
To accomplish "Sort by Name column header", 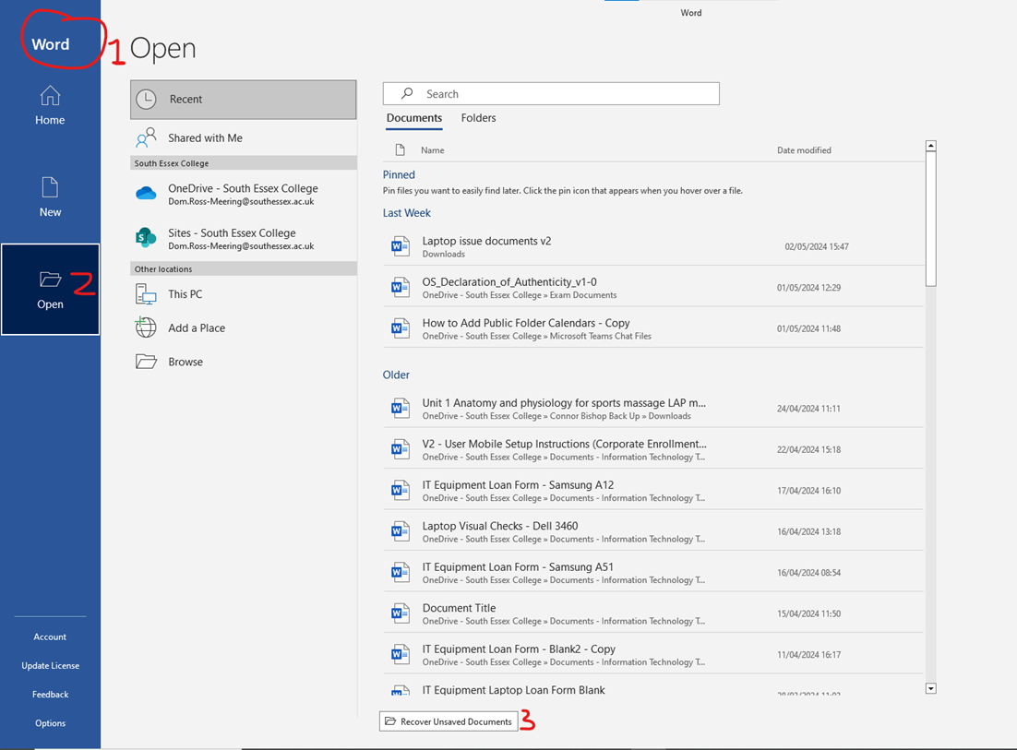I will pyautogui.click(x=433, y=149).
